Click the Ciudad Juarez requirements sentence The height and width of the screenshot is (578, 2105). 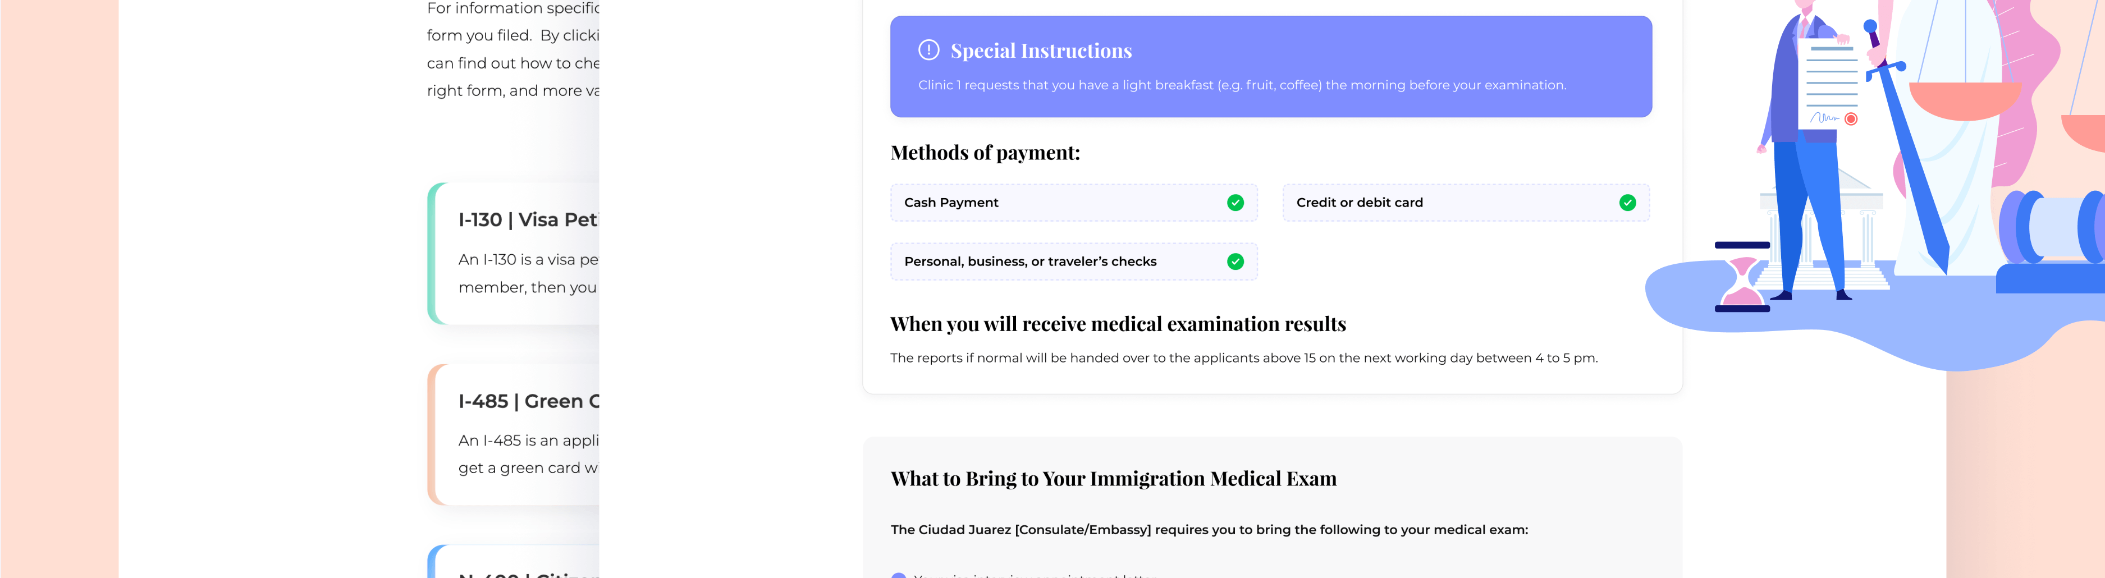(1209, 530)
